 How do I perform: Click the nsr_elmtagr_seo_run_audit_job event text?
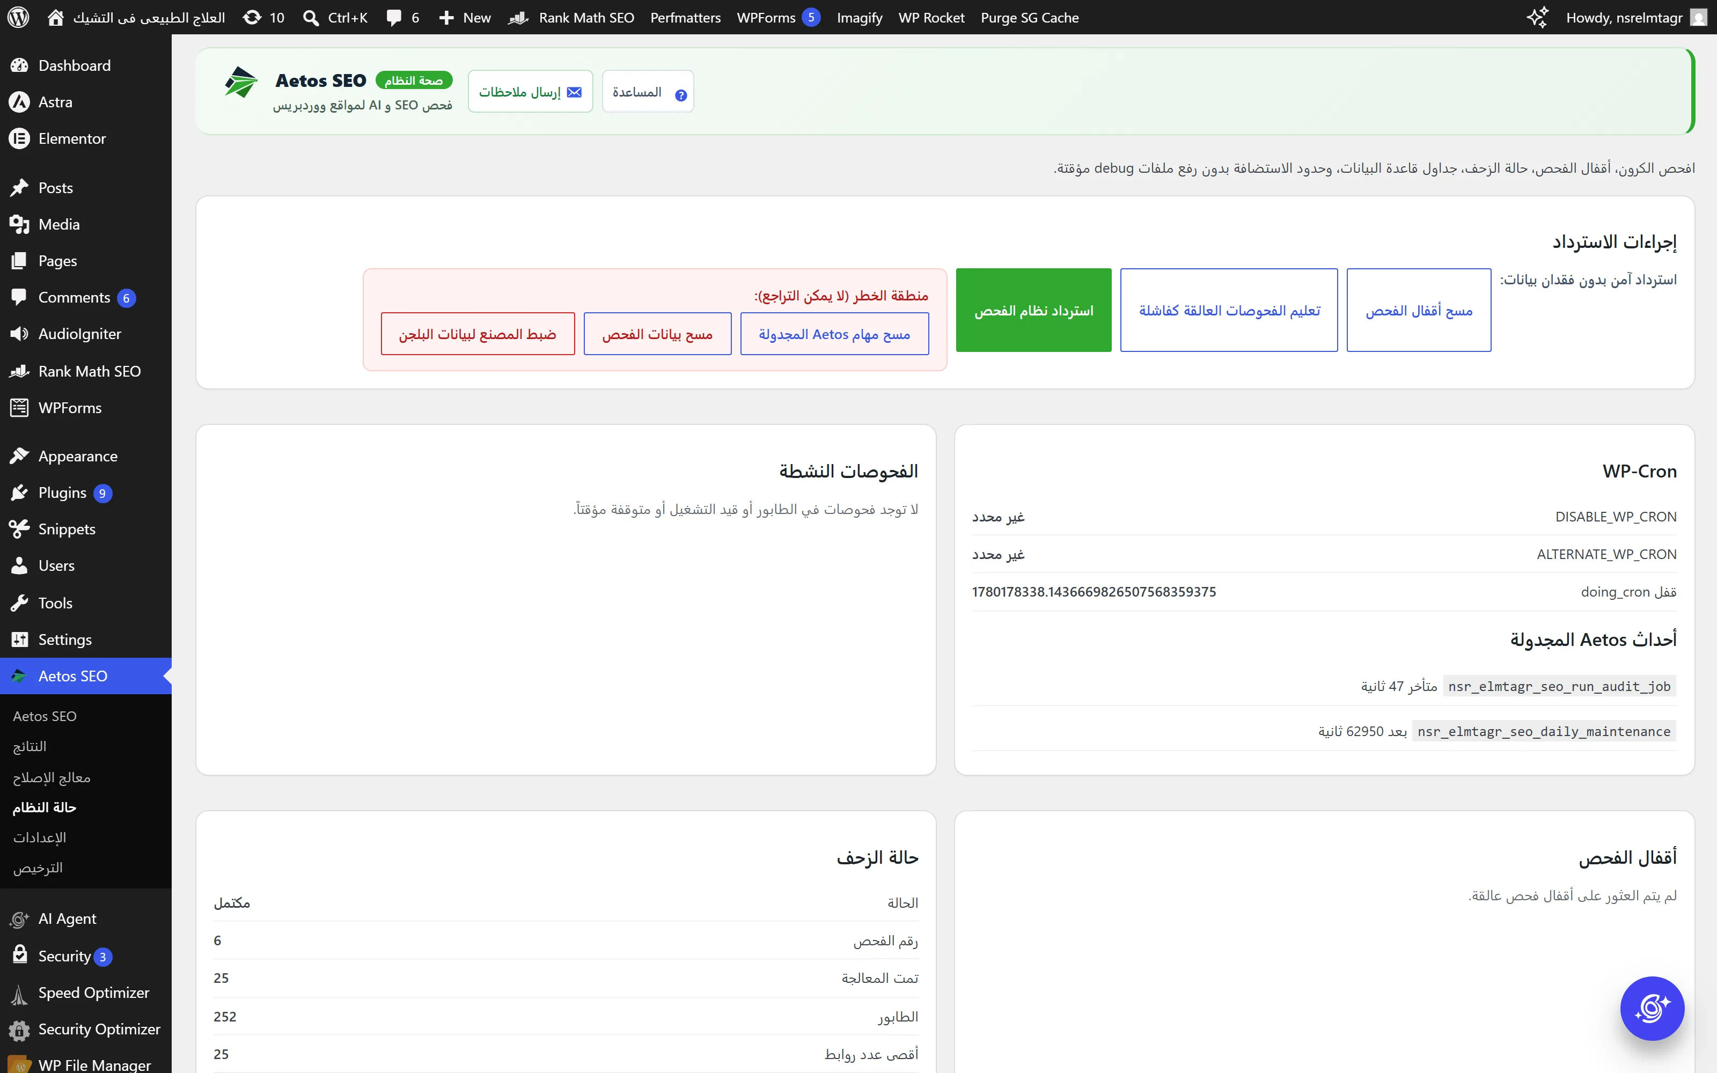pos(1559,686)
